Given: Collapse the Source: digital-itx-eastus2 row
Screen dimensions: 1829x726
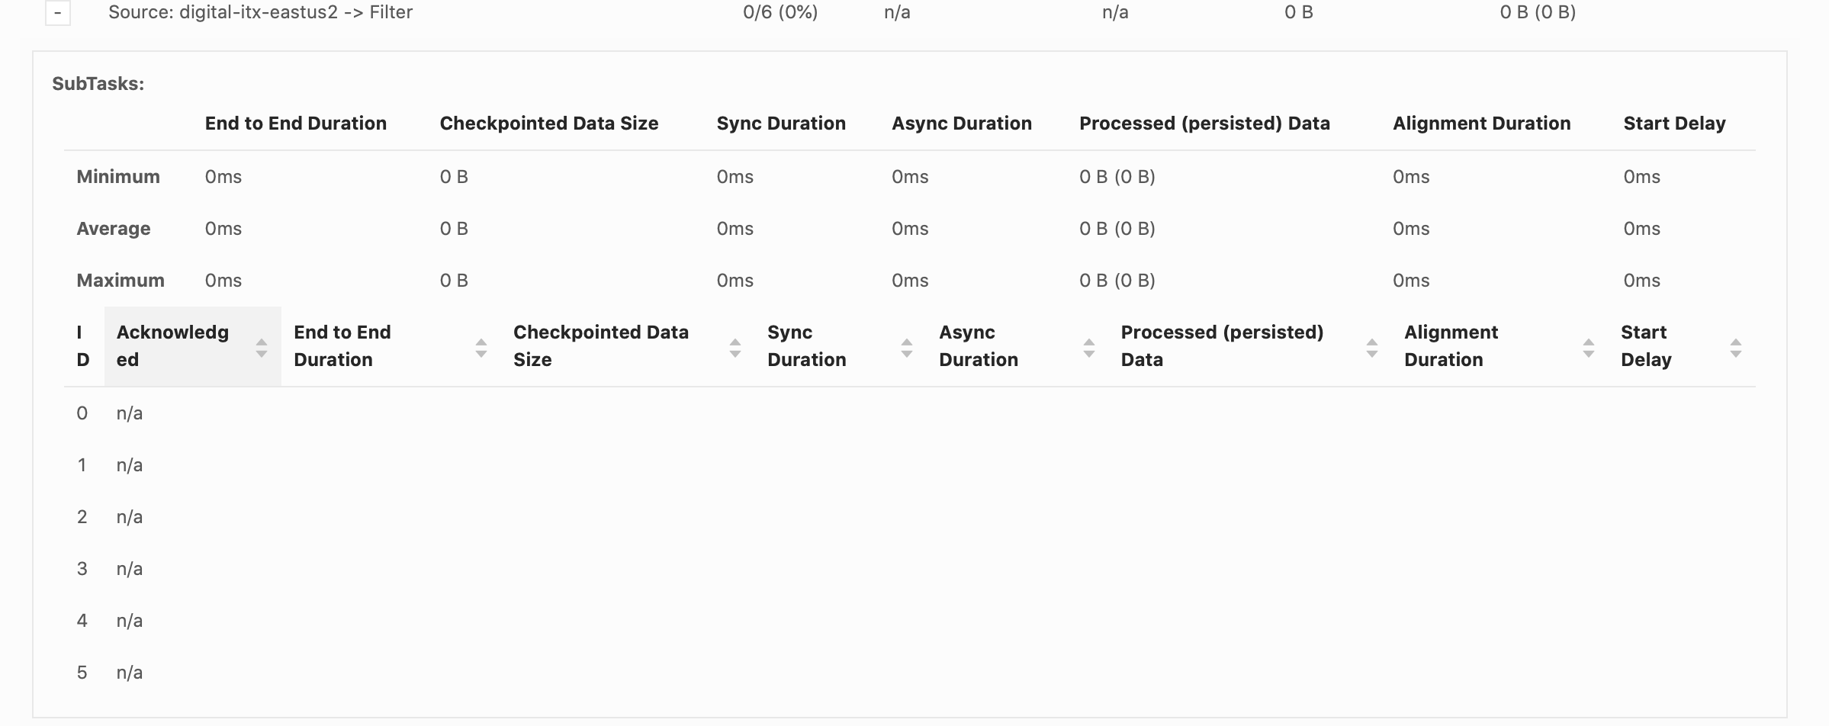Looking at the screenshot, I should click(x=58, y=13).
